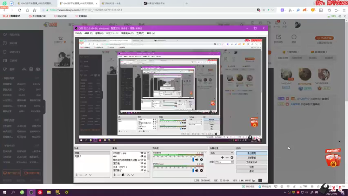This screenshot has height=196, width=348.
Task: Open settings gear of first mixer channel
Action: 201,159
